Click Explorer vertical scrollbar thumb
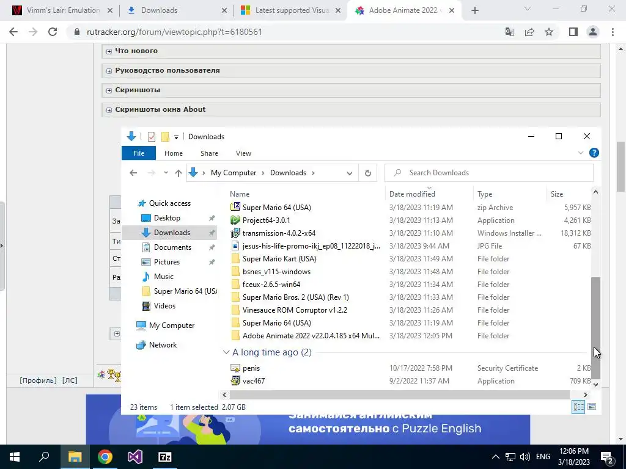This screenshot has height=469, width=626. 595,328
